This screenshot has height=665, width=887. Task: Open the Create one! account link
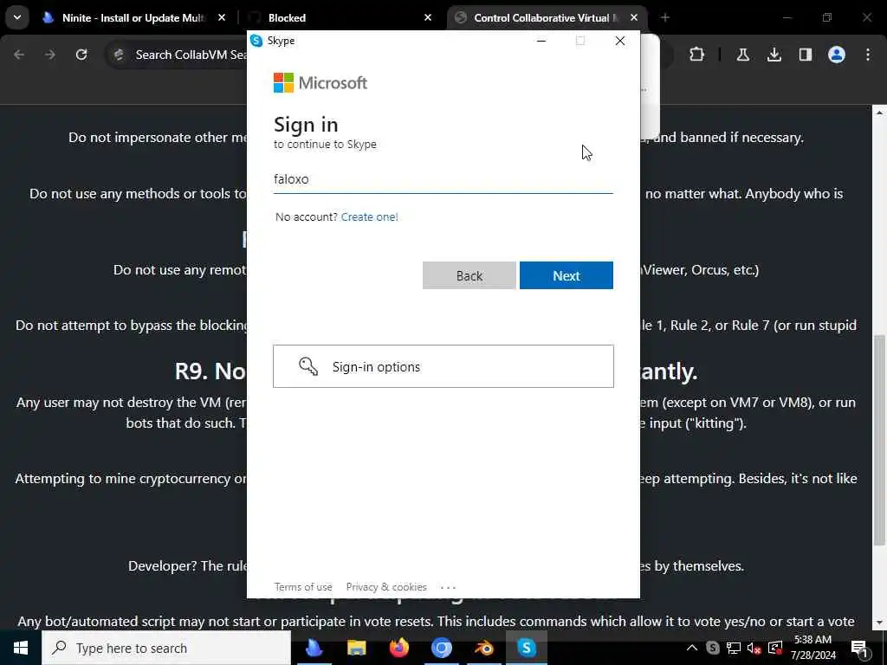pyautogui.click(x=369, y=216)
